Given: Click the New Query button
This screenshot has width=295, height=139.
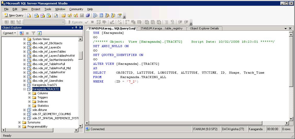Looking at the screenshot, I should [x=14, y=15].
